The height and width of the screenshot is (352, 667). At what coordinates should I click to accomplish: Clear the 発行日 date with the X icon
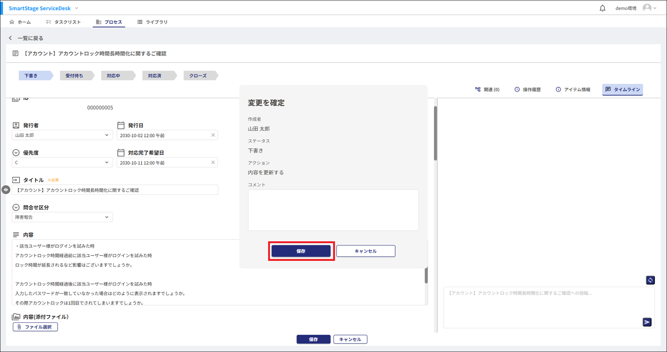pyautogui.click(x=213, y=135)
